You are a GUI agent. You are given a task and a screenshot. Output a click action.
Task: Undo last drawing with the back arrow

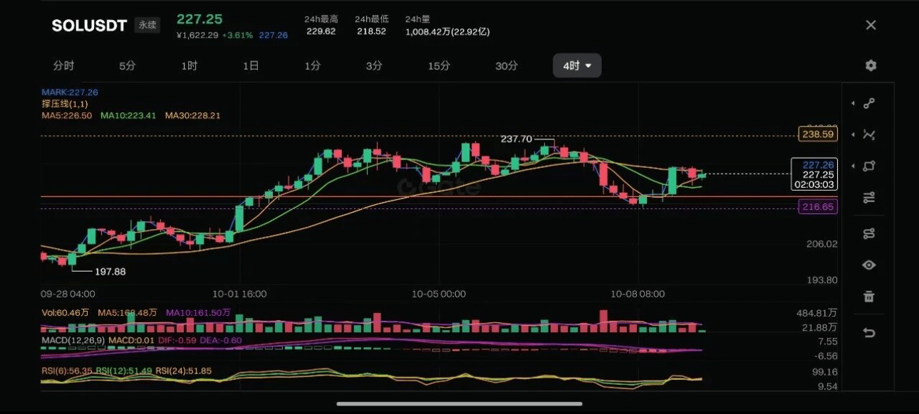(869, 332)
